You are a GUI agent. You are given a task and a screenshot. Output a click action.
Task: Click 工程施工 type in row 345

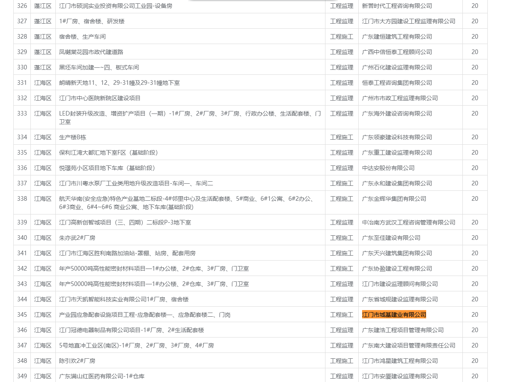342,315
